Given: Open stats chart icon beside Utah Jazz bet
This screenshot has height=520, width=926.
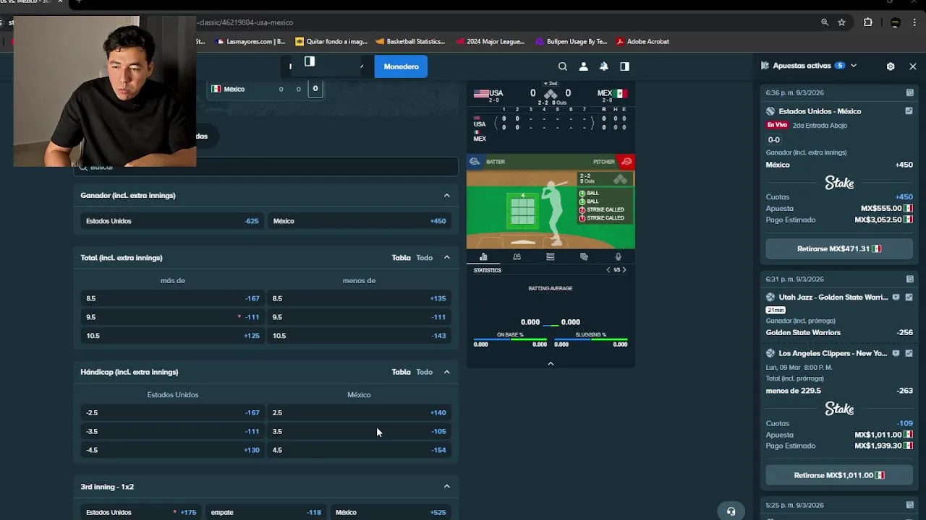Looking at the screenshot, I should coord(909,297).
